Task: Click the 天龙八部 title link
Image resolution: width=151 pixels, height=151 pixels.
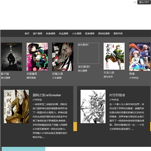Action: (x=109, y=73)
